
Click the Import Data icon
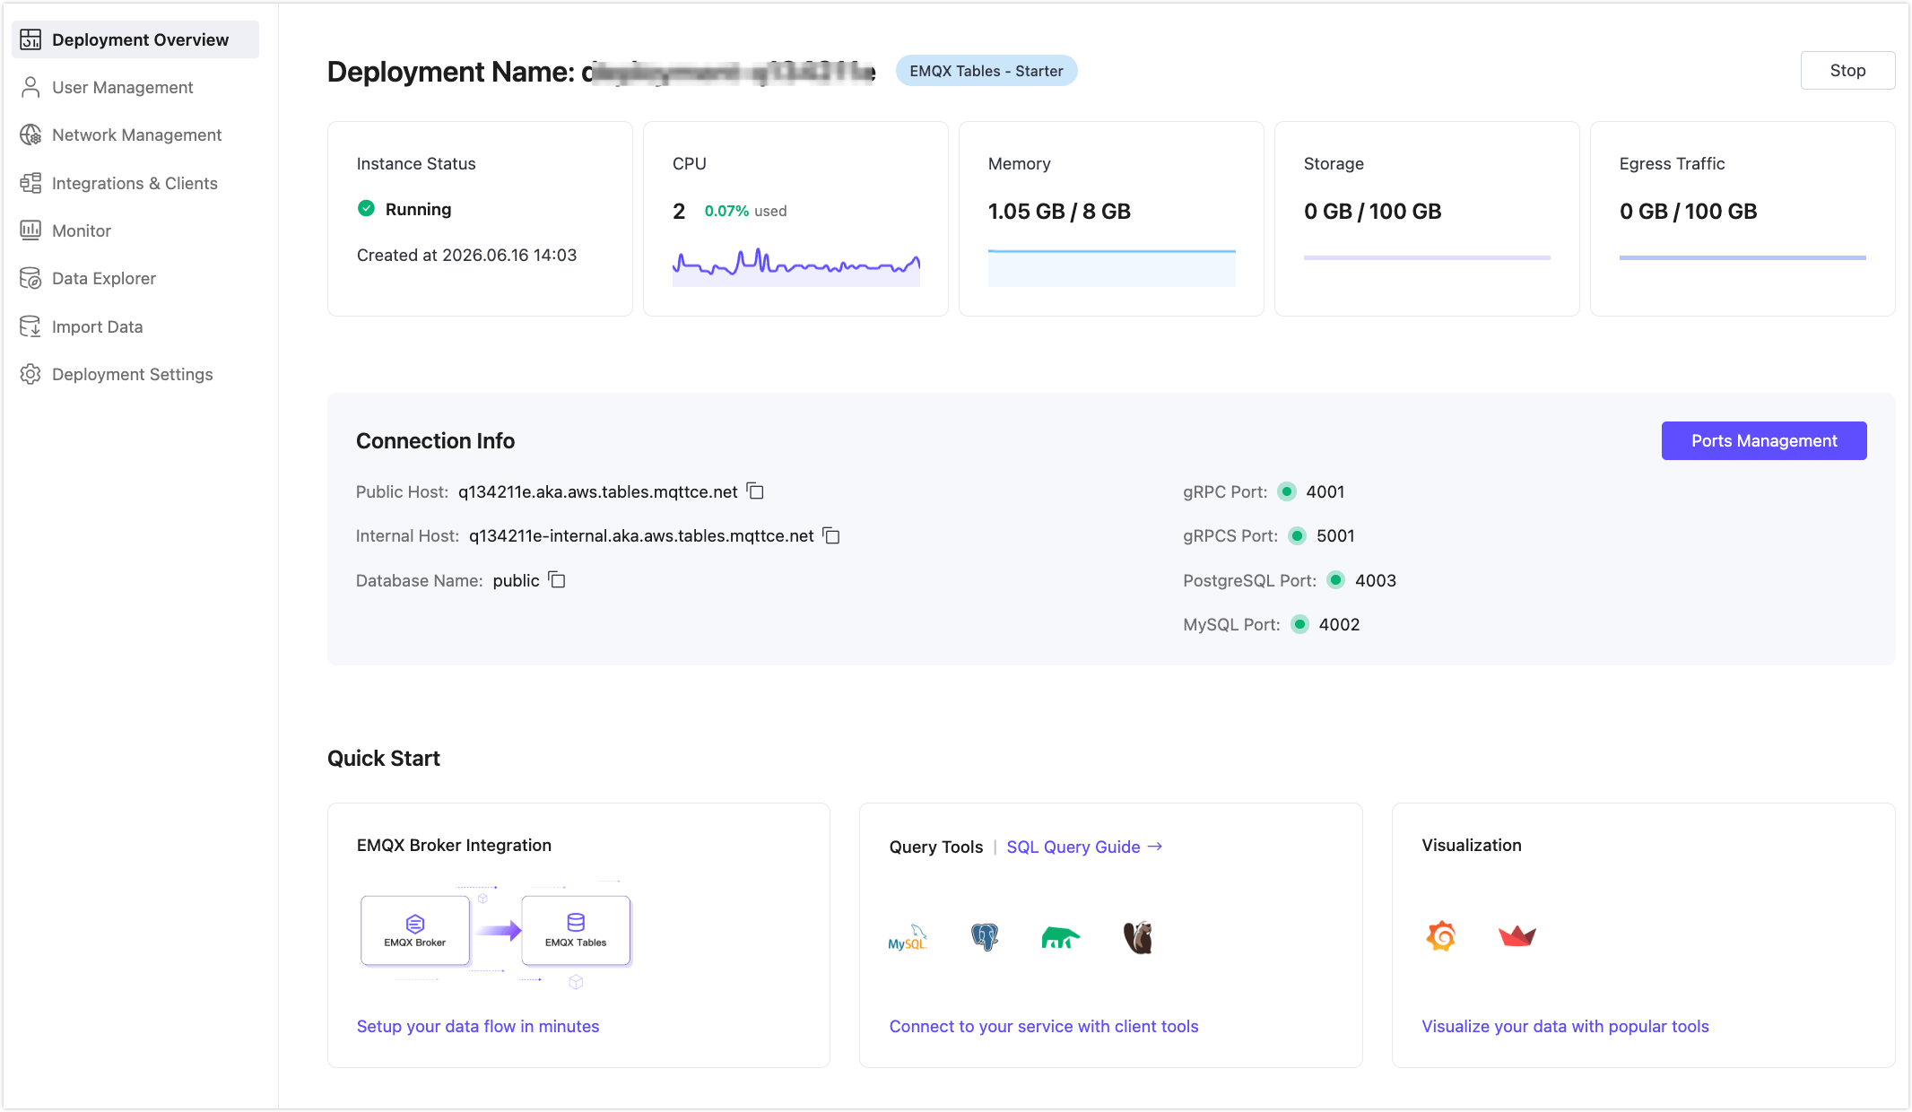[x=30, y=326]
